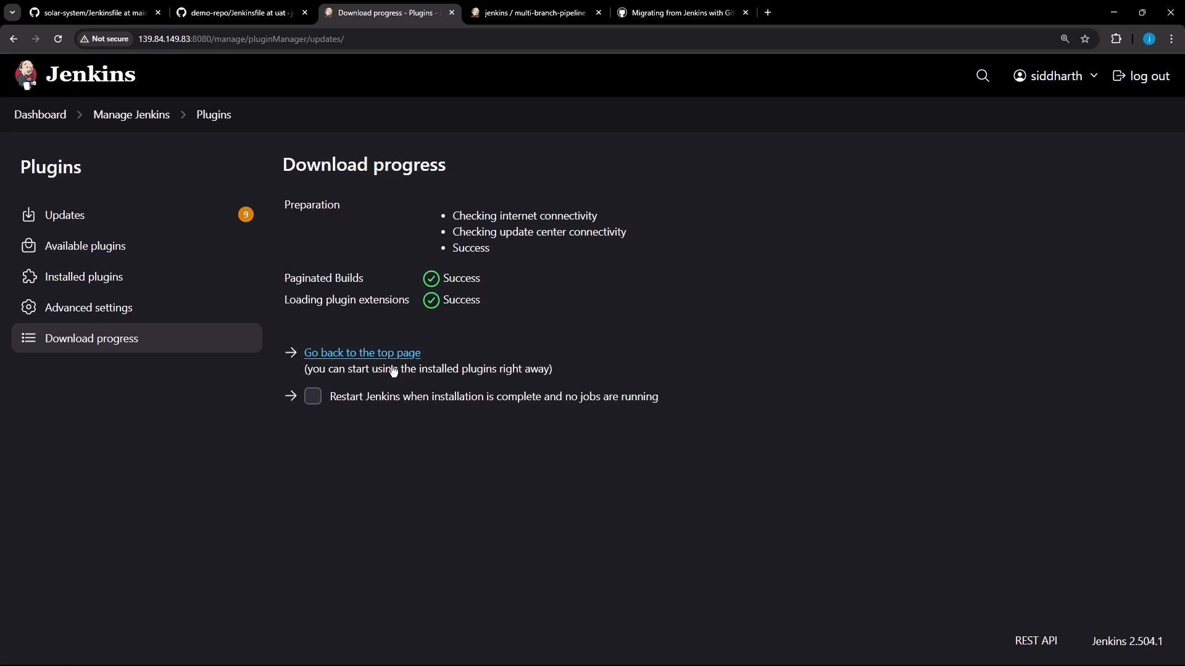Image resolution: width=1185 pixels, height=666 pixels.
Task: Click the Download progress heading
Action: [364, 165]
